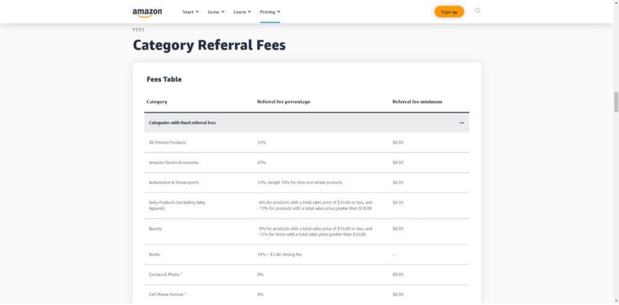Click the Cell Phone Devices category
The image size is (619, 305).
tap(167, 294)
